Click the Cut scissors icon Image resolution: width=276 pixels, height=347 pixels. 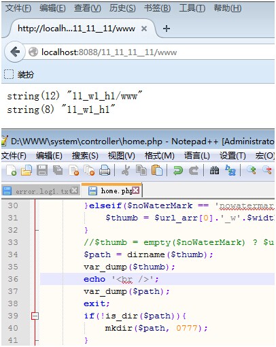126,170
